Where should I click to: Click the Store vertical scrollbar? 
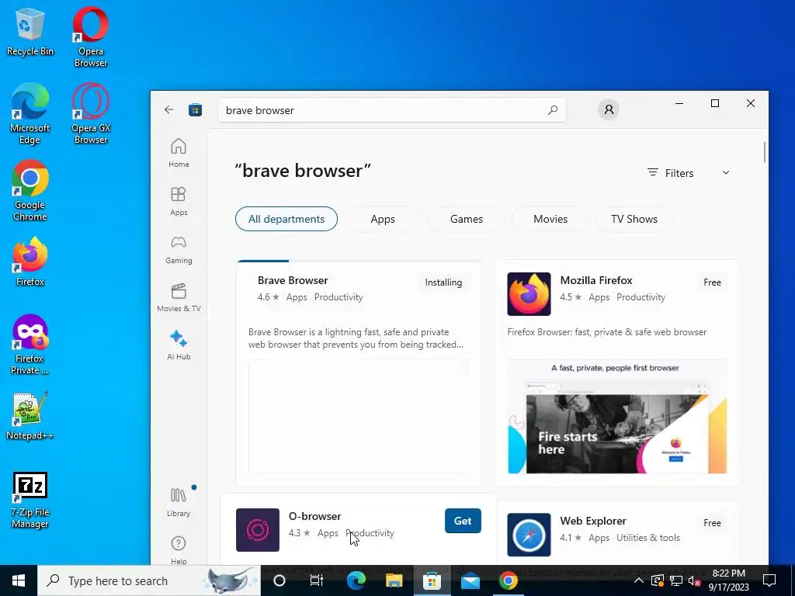tap(764, 153)
